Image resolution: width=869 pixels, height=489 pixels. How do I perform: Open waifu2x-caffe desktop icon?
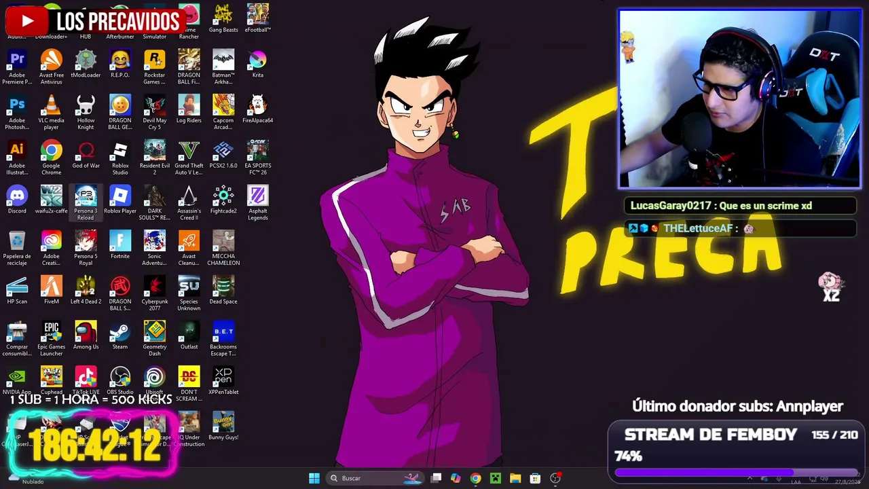tap(51, 200)
